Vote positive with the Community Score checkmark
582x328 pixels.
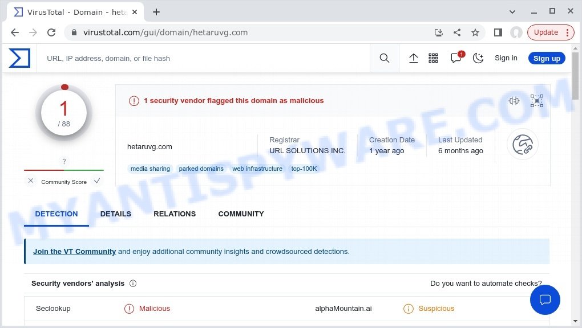[x=97, y=181]
